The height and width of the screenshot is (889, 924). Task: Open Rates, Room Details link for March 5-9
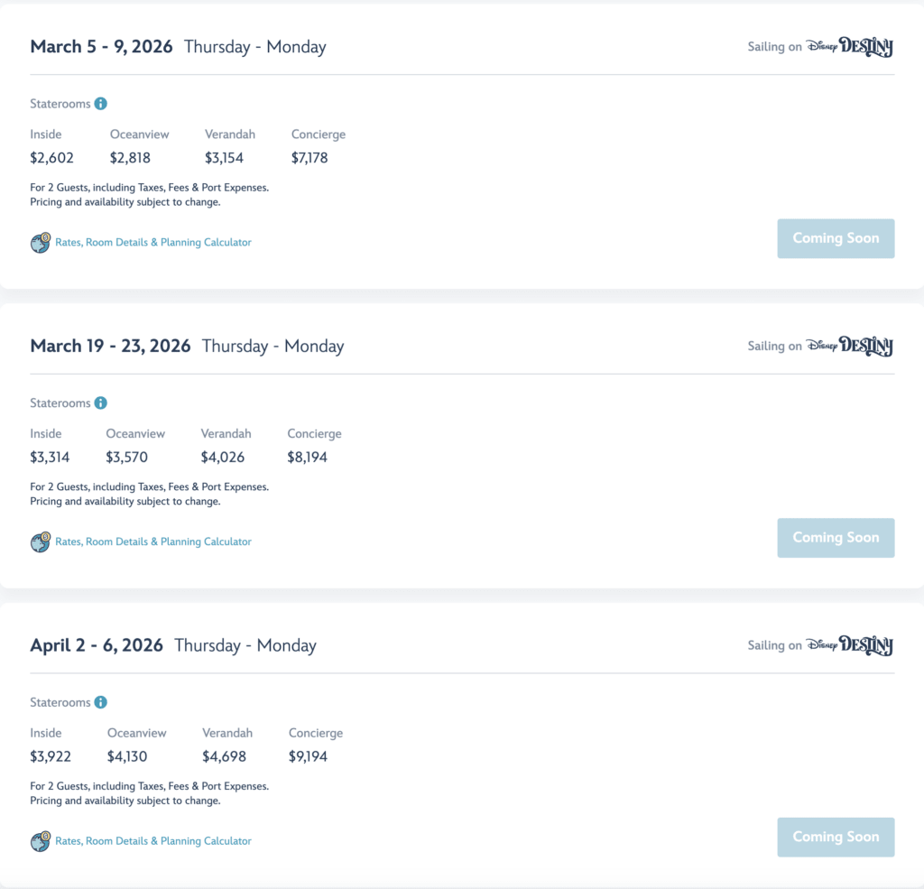tap(153, 243)
